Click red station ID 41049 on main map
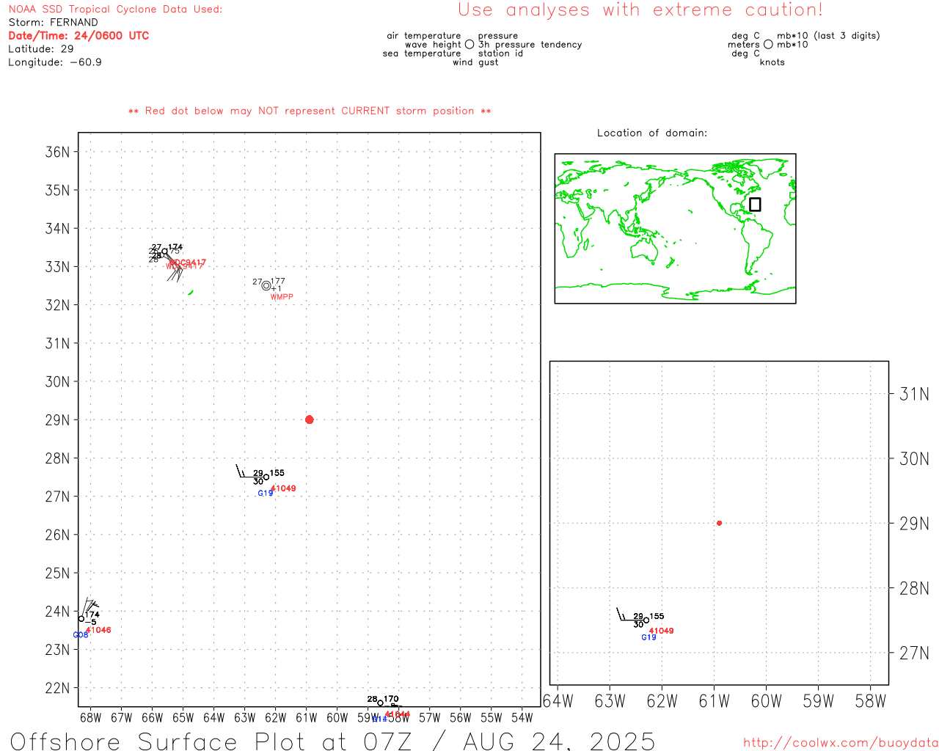Image resolution: width=939 pixels, height=751 pixels. tap(283, 488)
